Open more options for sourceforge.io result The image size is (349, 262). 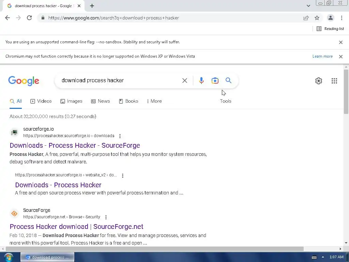tap(120, 136)
